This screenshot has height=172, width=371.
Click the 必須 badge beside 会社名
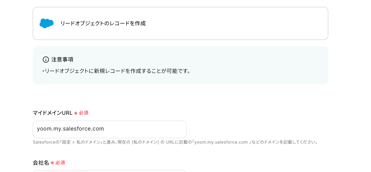[60, 163]
